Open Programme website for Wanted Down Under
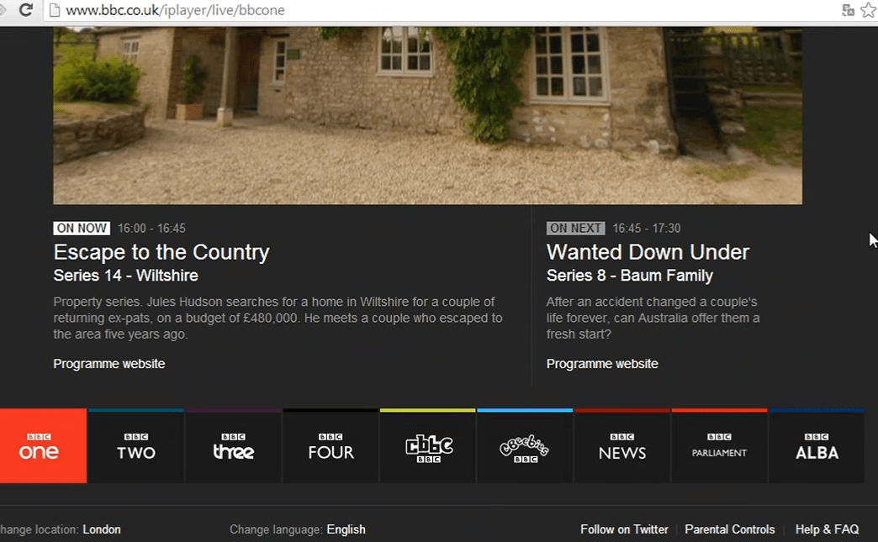This screenshot has height=542, width=878. click(602, 364)
